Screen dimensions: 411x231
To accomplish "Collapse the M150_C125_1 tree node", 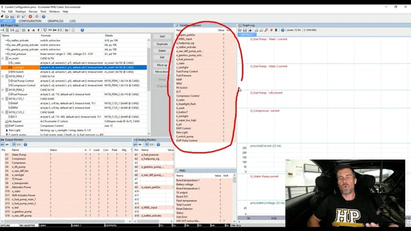I will point(3,99).
